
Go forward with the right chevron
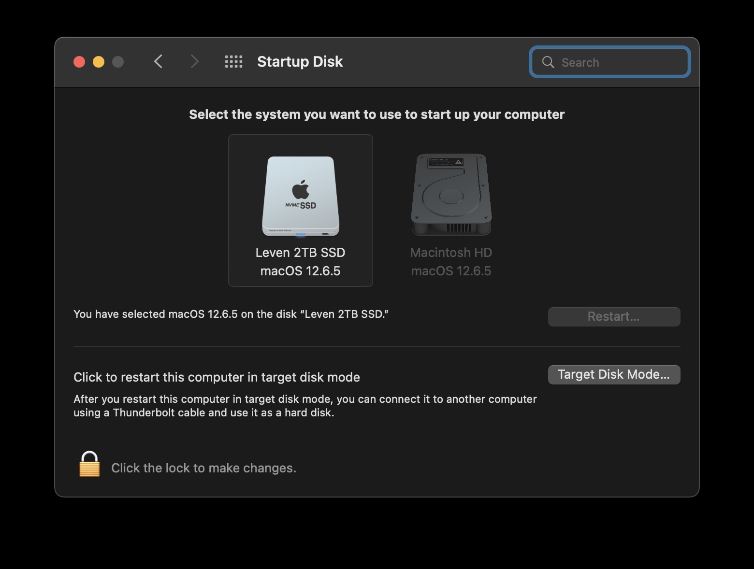pyautogui.click(x=194, y=62)
